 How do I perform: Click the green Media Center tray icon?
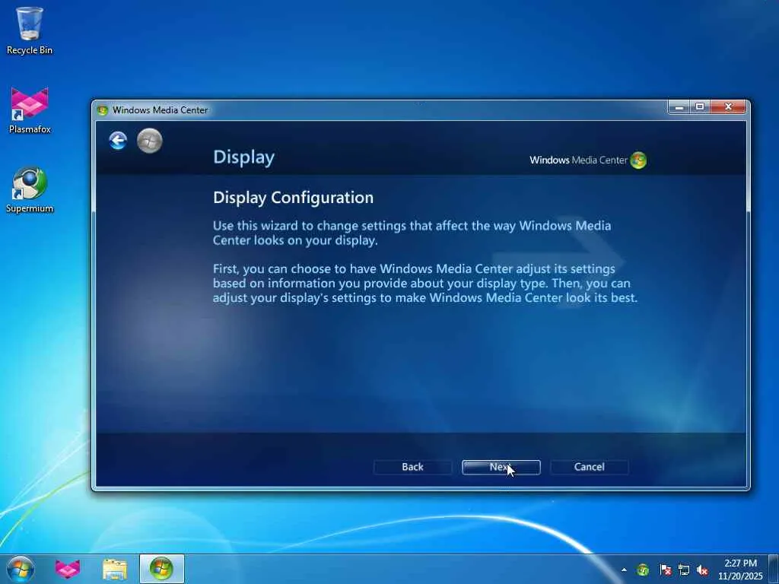(x=643, y=570)
